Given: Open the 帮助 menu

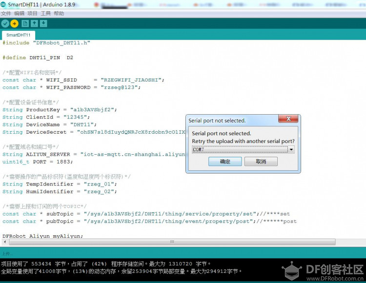Looking at the screenshot, I should 59,14.
